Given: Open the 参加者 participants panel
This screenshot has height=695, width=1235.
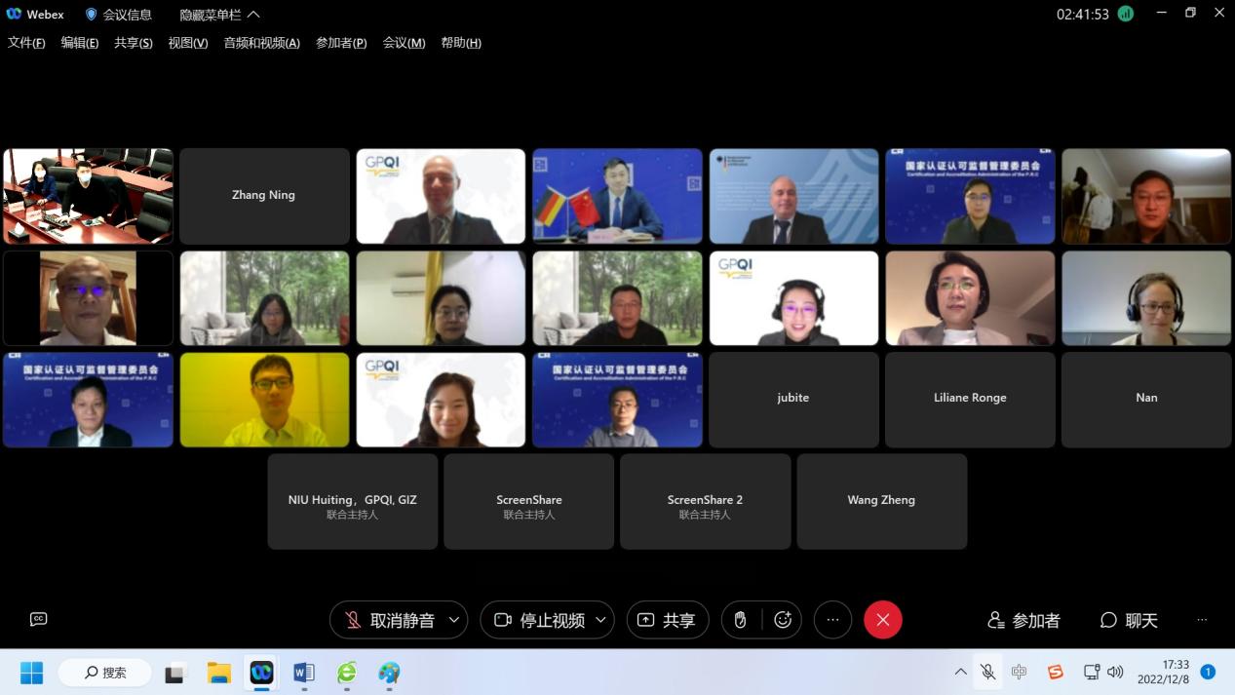Looking at the screenshot, I should [x=1023, y=620].
